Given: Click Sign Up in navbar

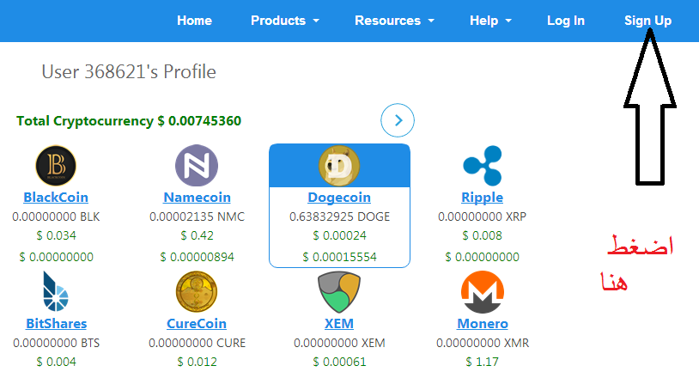Looking at the screenshot, I should 647,21.
